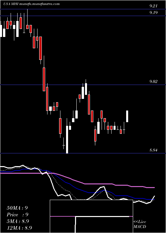Screen dimensions: 166x233
Task: Click the '12MA : 8.9' readout
Action: [x=19, y=228]
